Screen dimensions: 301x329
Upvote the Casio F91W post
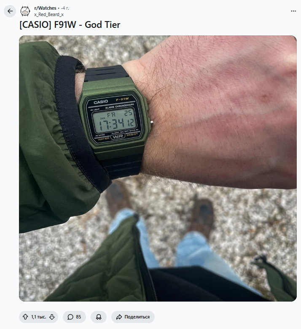[x=25, y=317]
